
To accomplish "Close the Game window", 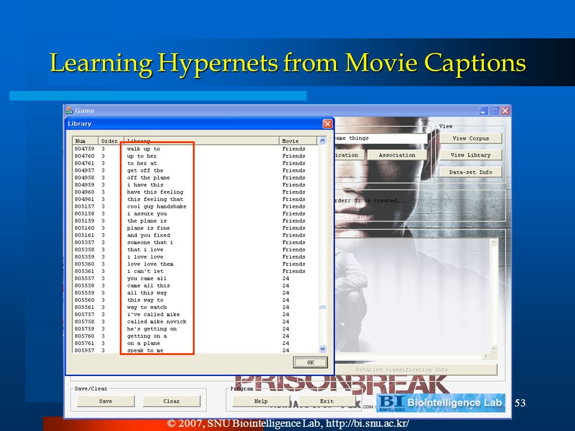I will coord(506,111).
